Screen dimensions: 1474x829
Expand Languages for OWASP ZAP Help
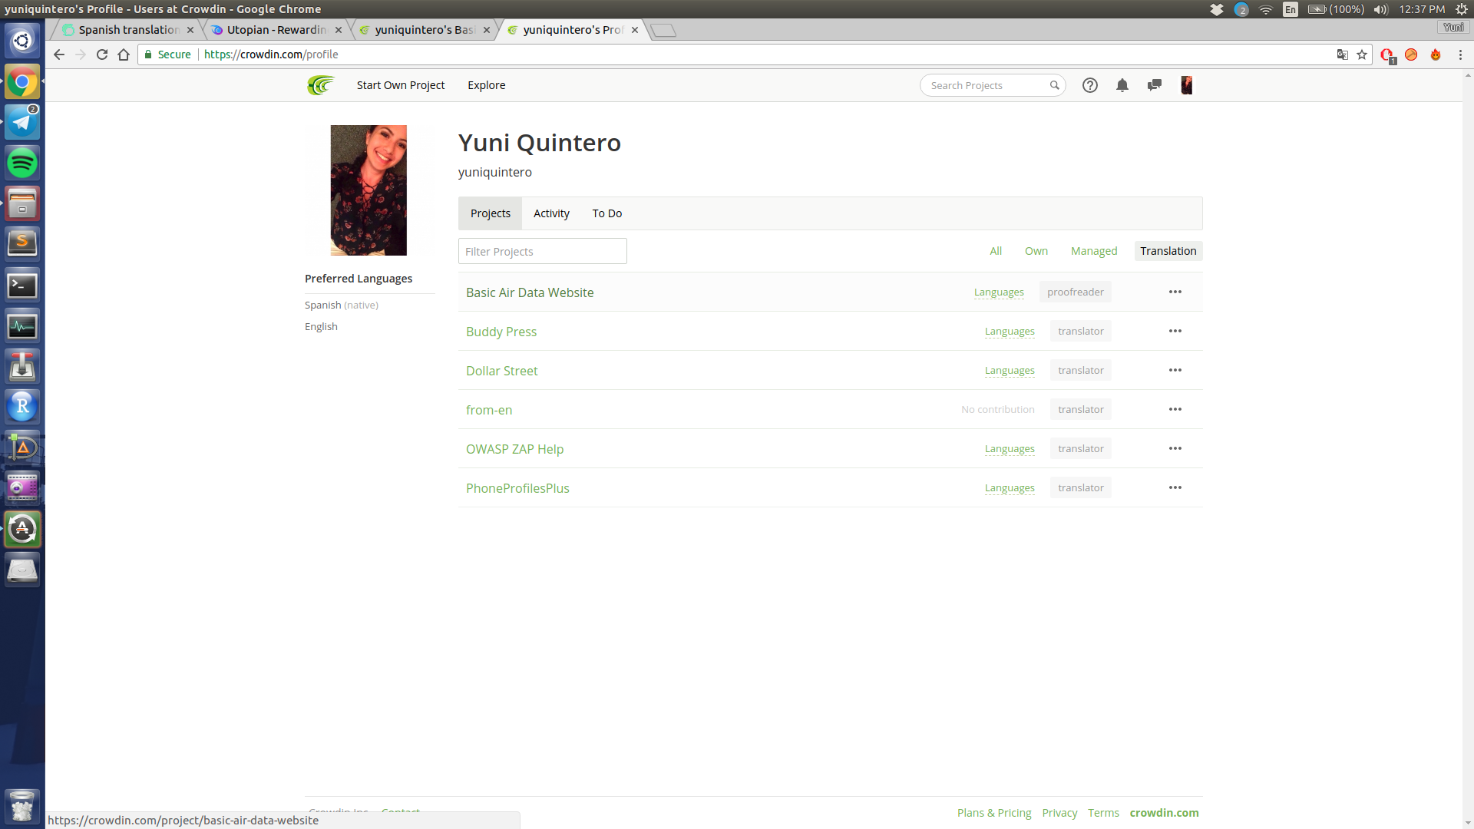[1010, 449]
